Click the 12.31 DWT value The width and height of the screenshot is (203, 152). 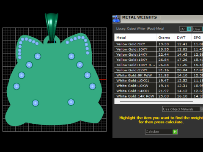[182, 86]
